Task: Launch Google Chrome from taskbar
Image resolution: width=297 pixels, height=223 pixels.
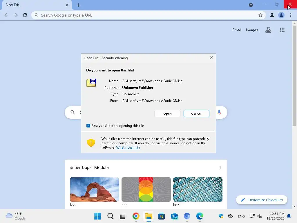Action: click(x=136, y=216)
